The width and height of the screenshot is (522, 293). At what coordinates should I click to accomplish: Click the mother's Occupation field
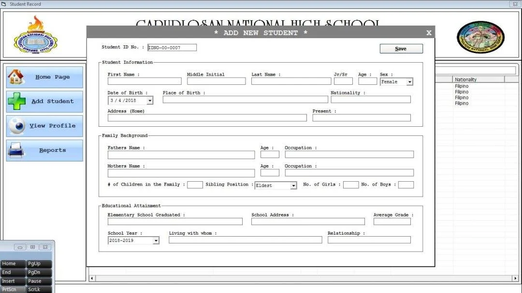(x=349, y=173)
